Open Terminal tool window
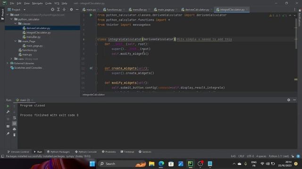Image resolution: width=302 pixels, height=169 pixels. [127, 152]
